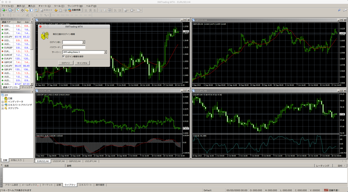Open ログインID dropdown arrow
Screen dimensions: 348x192
(x=84, y=42)
